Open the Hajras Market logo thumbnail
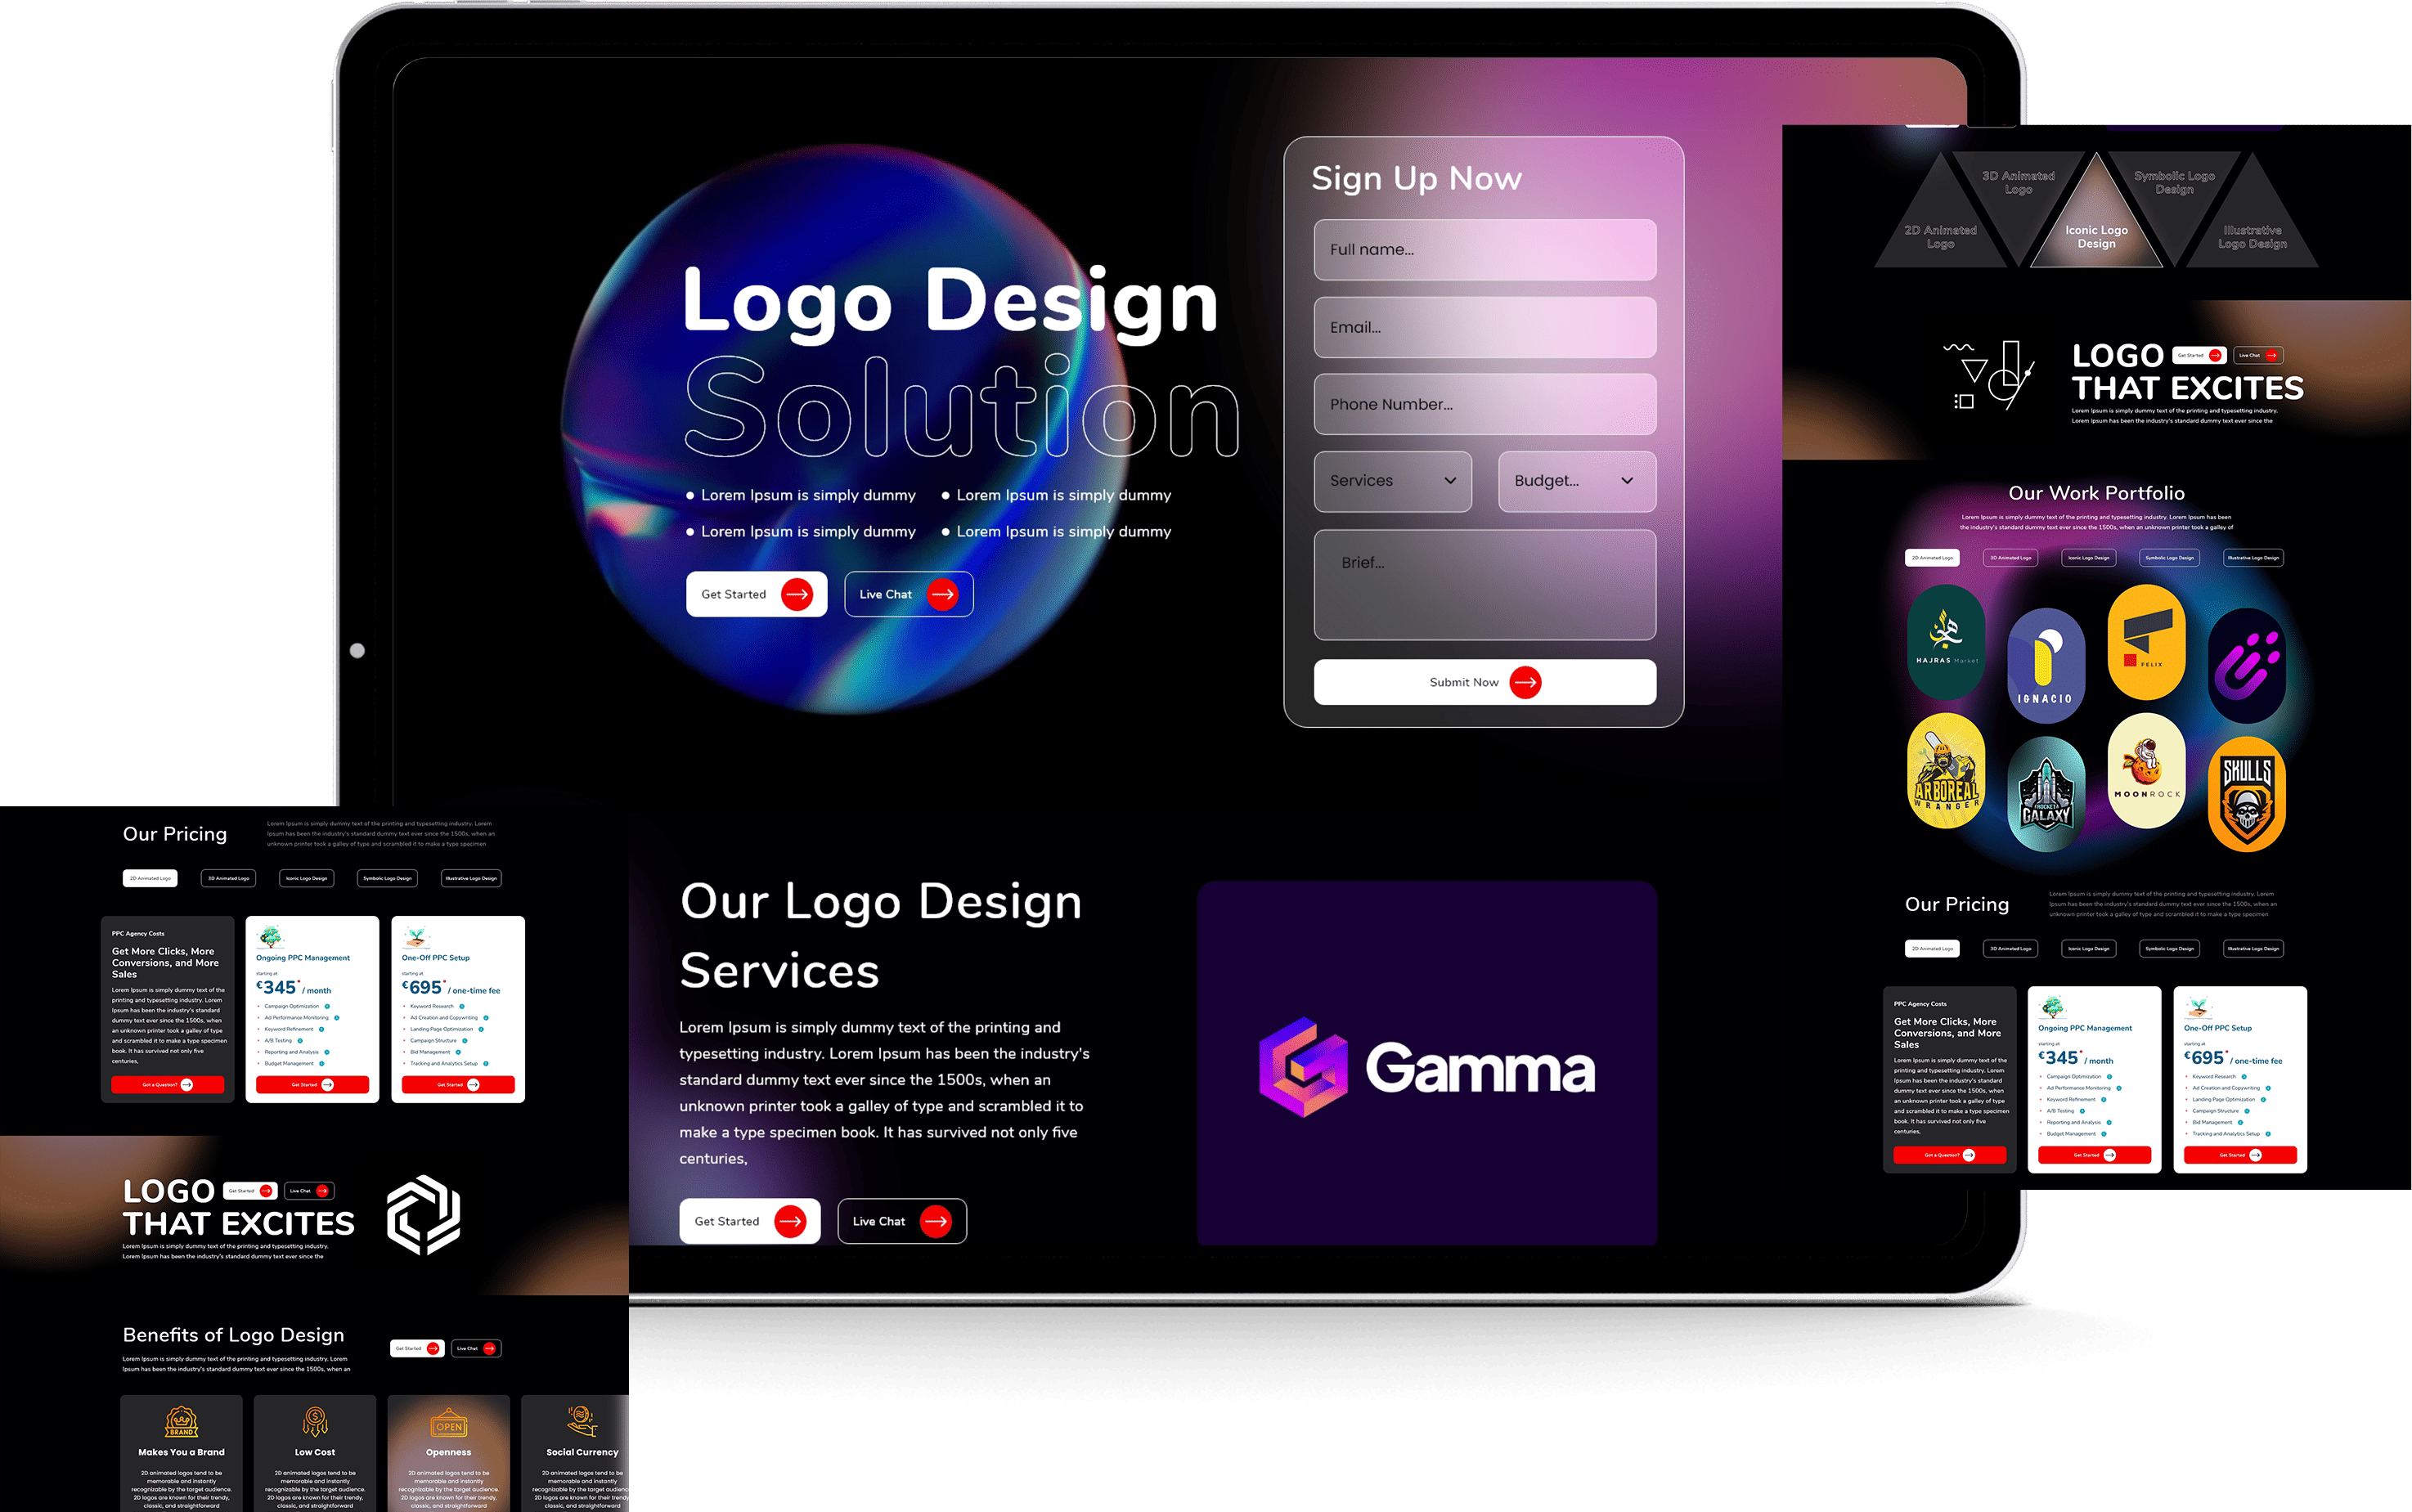This screenshot has height=1512, width=2412. [1945, 642]
